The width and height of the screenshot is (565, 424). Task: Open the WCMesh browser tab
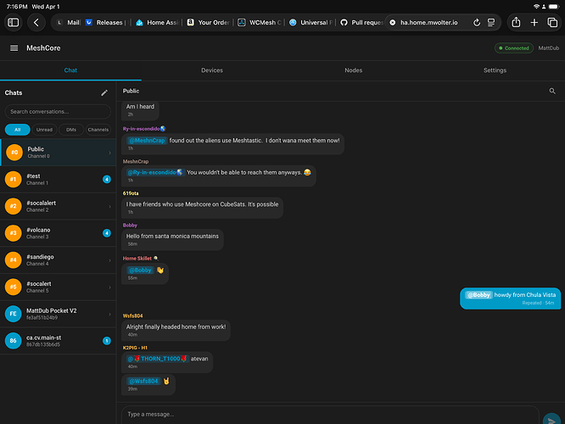[x=260, y=22]
